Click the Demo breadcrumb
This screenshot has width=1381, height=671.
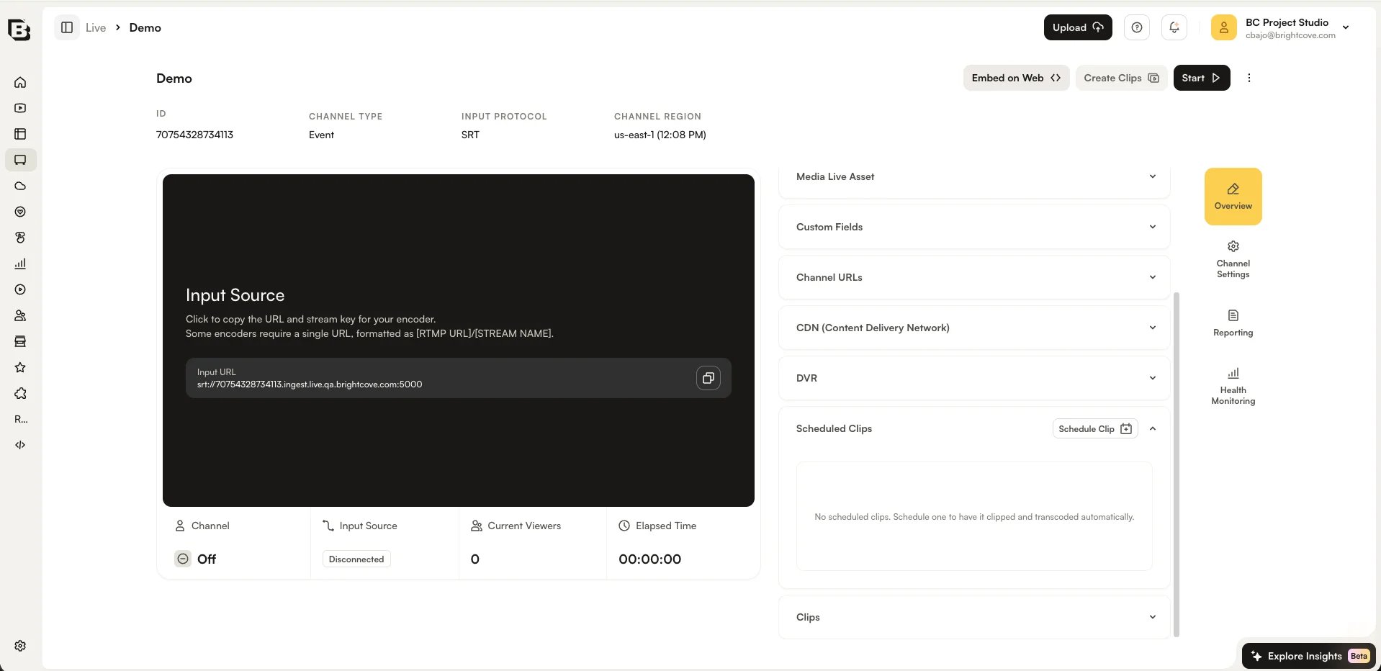coord(145,27)
